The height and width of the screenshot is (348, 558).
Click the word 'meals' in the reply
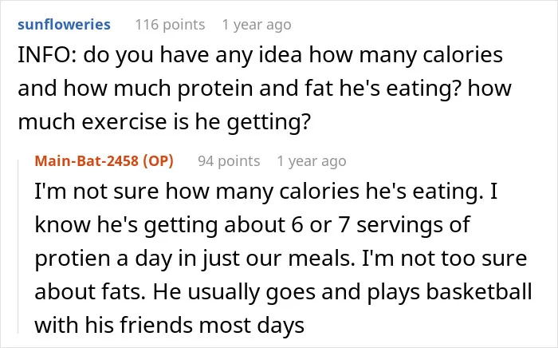pyautogui.click(x=319, y=259)
